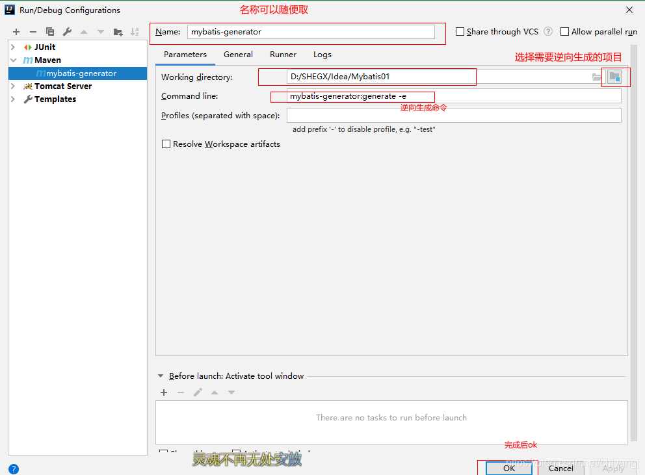Image resolution: width=645 pixels, height=475 pixels.
Task: Select the JUnit tree item
Action: pyautogui.click(x=45, y=47)
